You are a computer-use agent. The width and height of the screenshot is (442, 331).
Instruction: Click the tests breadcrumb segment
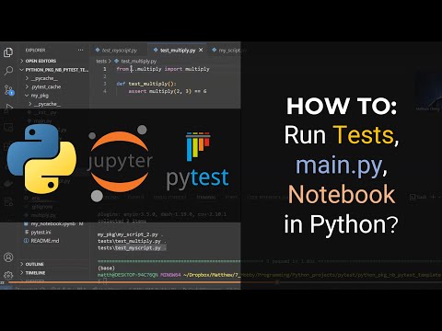101,61
